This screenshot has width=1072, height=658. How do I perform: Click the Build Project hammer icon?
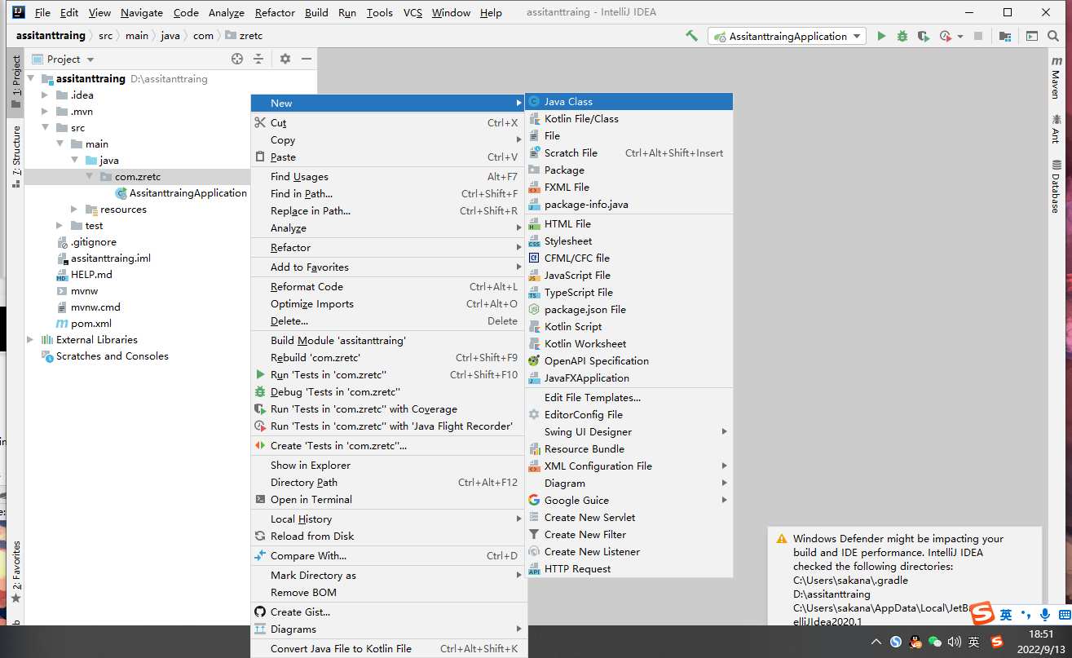691,36
